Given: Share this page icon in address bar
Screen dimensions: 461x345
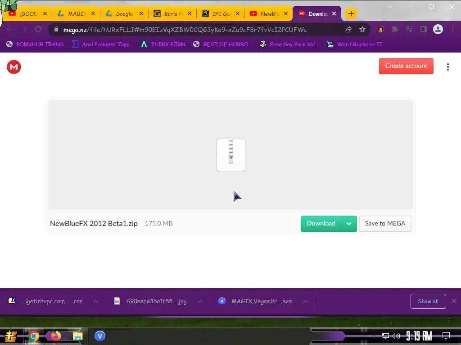Looking at the screenshot, I should click(x=348, y=29).
